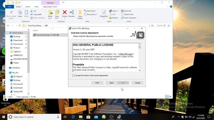Click the Copy icon in Clipboard group
The image size is (214, 120).
click(x=20, y=13)
